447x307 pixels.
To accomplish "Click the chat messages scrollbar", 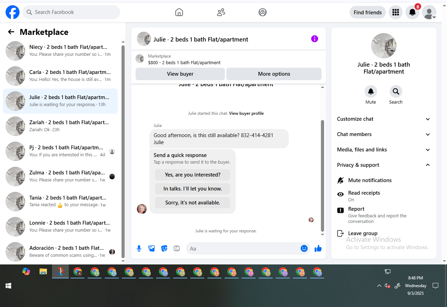I will coord(323,176).
